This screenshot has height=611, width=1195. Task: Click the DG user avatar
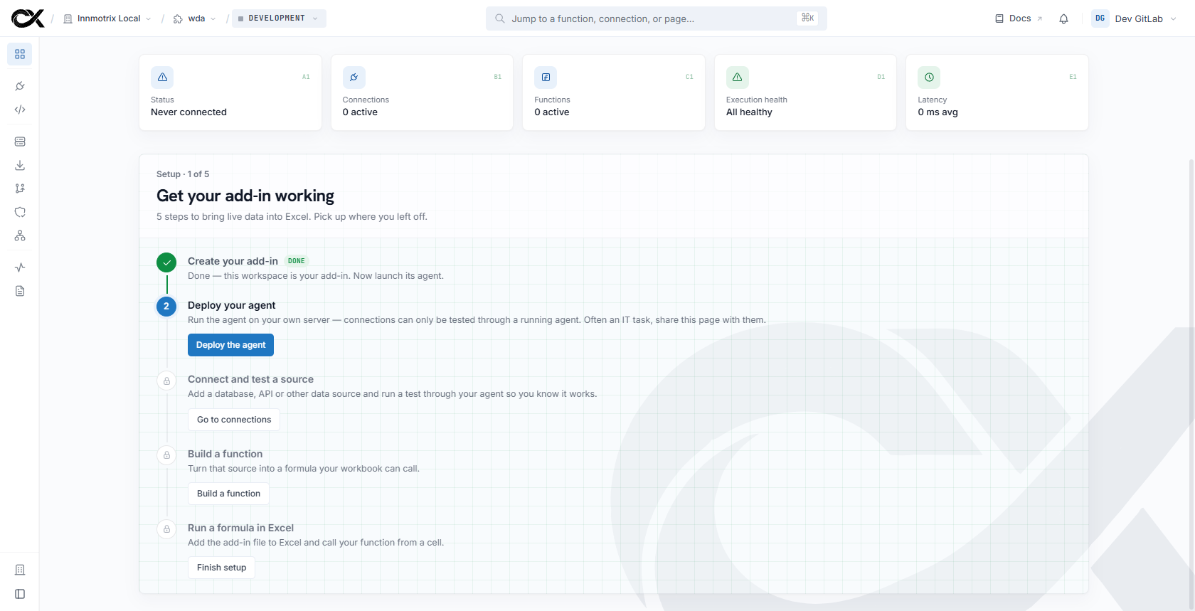[1100, 18]
